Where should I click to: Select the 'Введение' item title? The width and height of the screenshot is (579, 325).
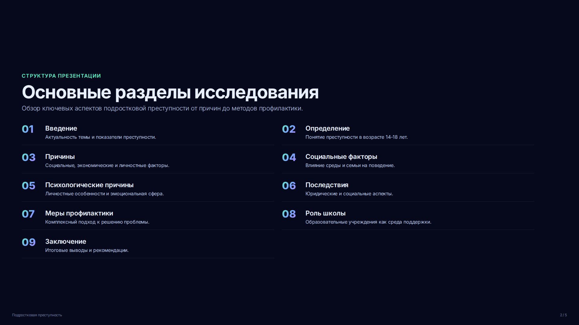pos(61,128)
